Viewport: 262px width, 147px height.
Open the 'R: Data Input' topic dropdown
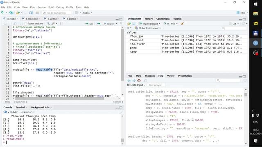click(136, 85)
